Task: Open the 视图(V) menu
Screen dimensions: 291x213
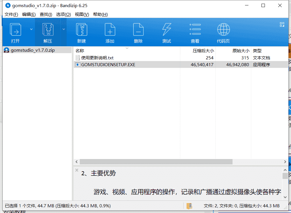Action: [82, 14]
